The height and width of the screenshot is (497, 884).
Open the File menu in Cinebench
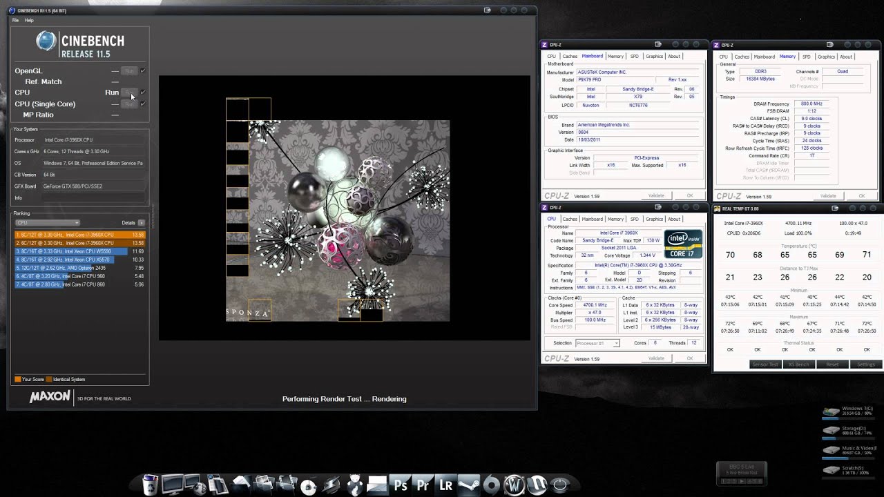click(16, 20)
